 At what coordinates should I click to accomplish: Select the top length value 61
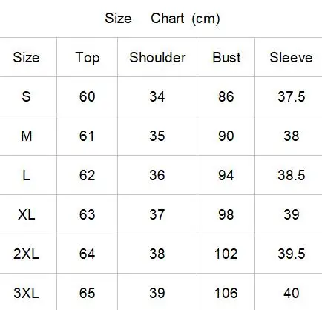tap(87, 136)
